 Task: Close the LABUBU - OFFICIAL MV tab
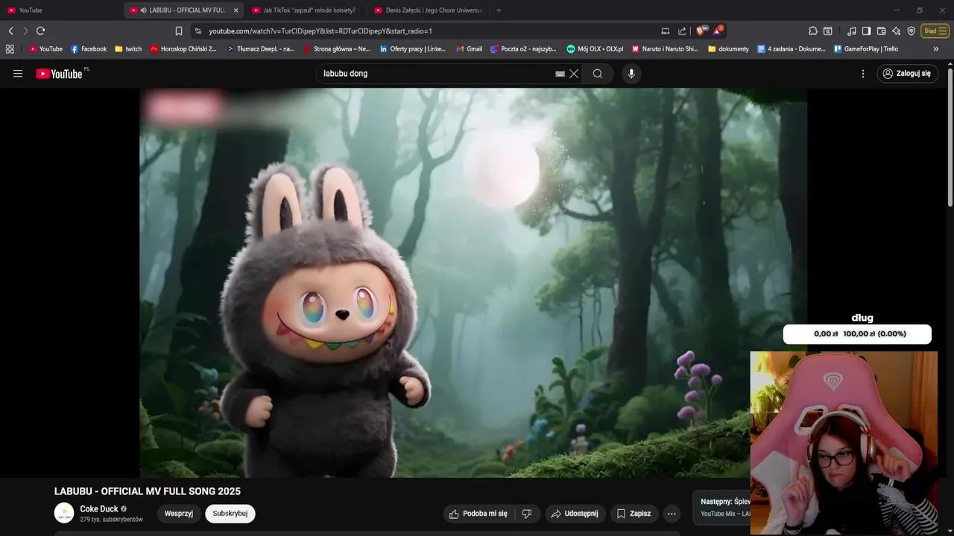tap(236, 10)
